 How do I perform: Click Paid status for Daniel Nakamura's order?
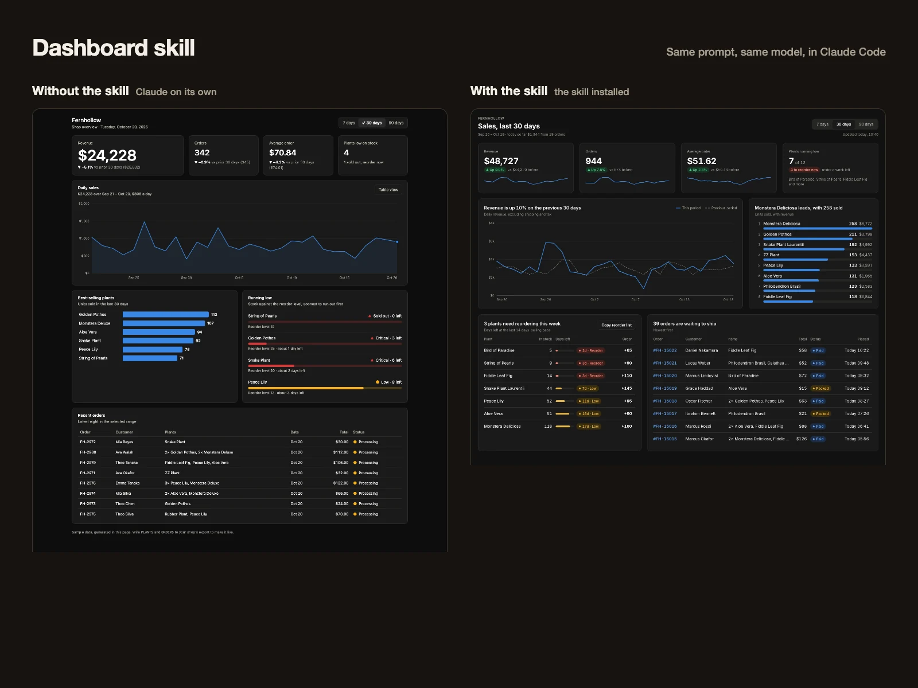coord(818,350)
